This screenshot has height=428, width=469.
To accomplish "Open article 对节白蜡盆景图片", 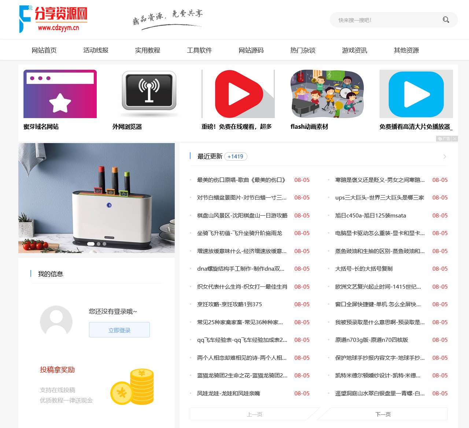I will 242,198.
